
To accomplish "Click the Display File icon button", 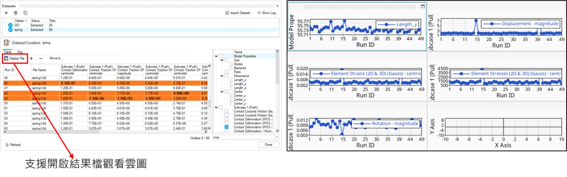I will click(x=6, y=58).
